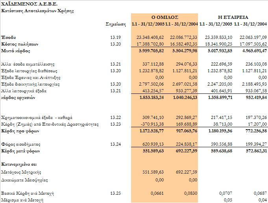
Task: Click the value 0,0687
Action: pos(260,194)
